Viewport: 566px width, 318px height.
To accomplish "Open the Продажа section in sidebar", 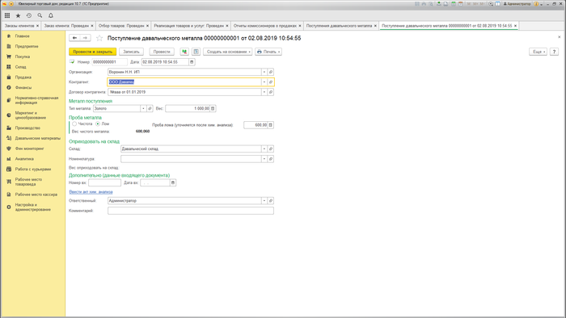I will coord(23,77).
